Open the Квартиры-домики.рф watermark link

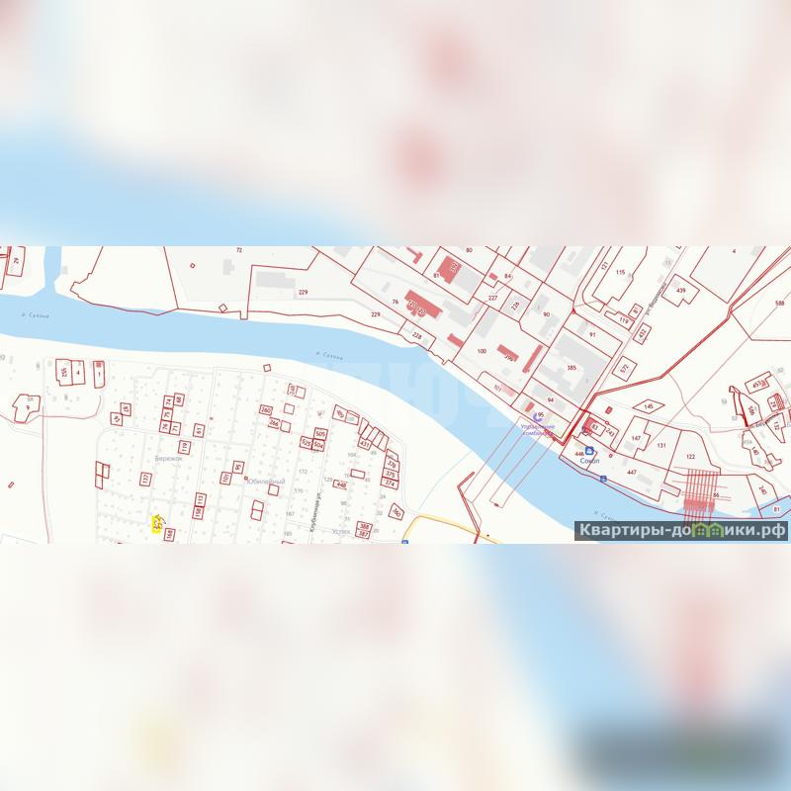pyautogui.click(x=682, y=530)
